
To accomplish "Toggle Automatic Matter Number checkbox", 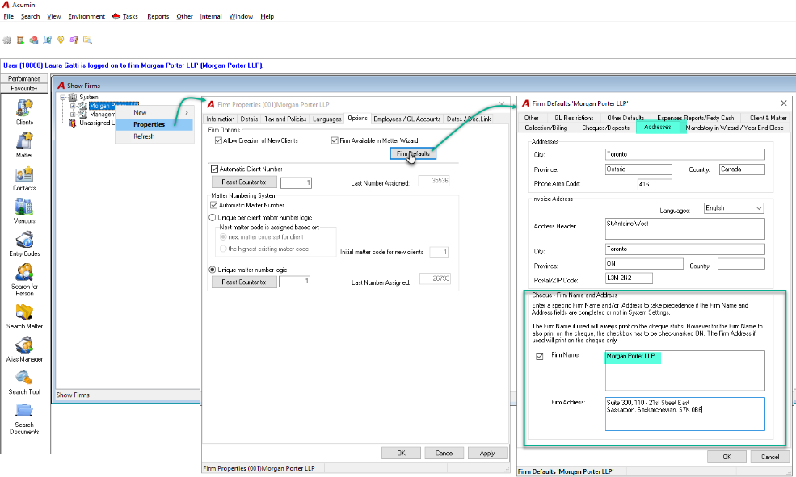I will point(213,205).
